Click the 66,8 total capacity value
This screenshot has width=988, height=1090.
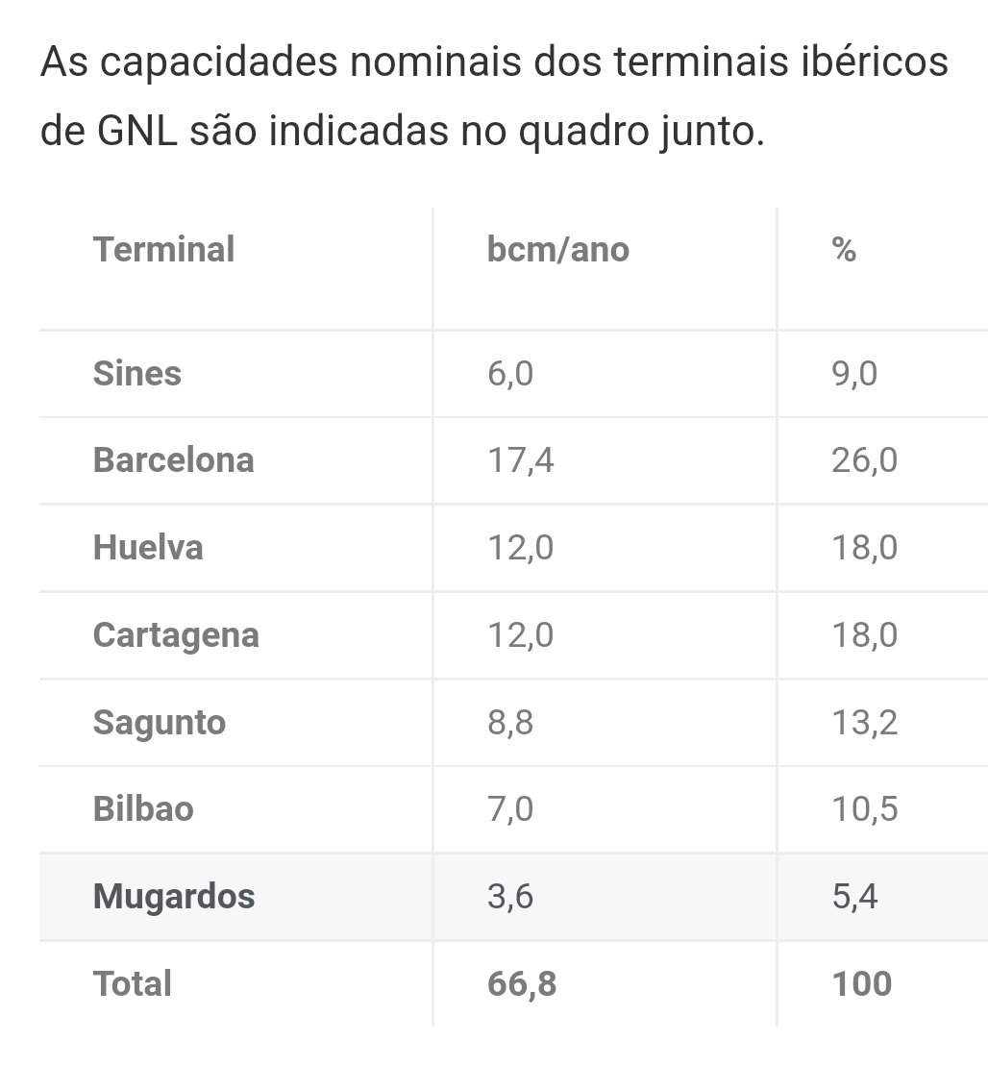coord(521,984)
